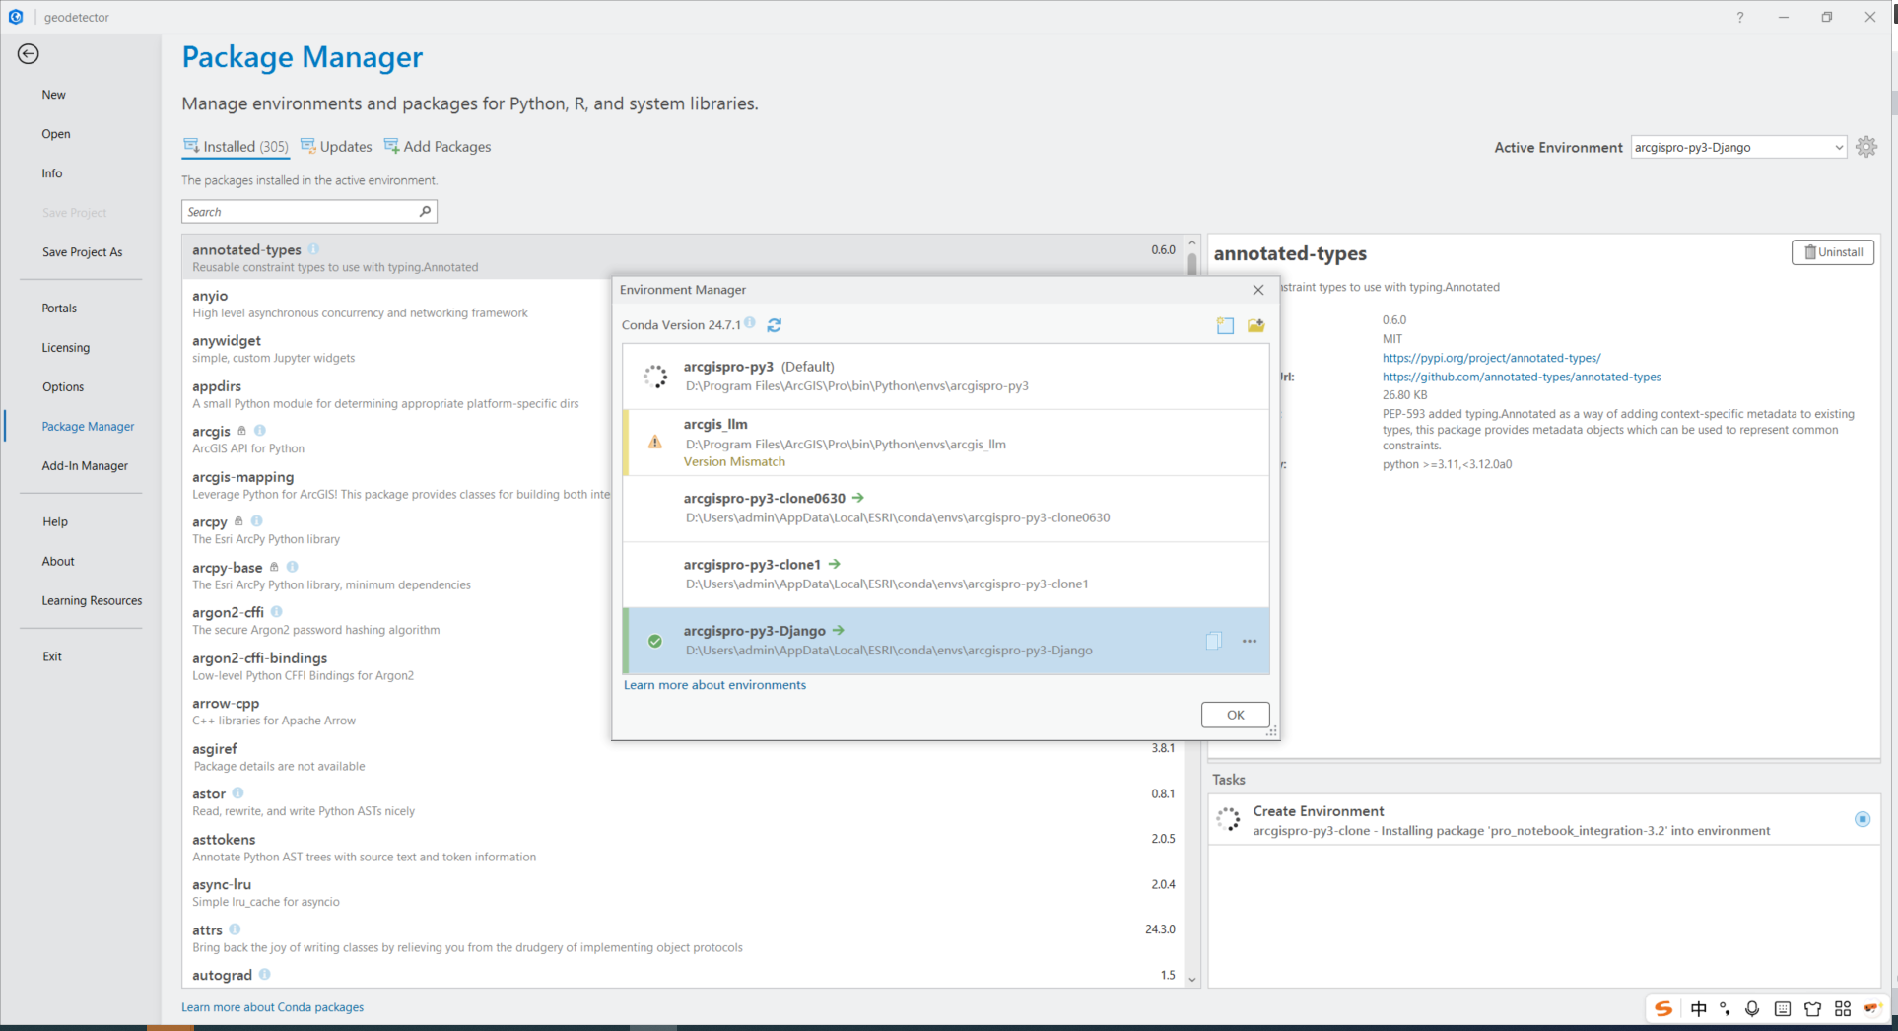Open arcgispro-py3-clone0630 location arrow
This screenshot has height=1031, width=1898.
pyautogui.click(x=857, y=498)
